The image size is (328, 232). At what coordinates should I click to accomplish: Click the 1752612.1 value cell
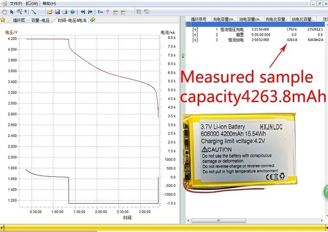[315, 30]
